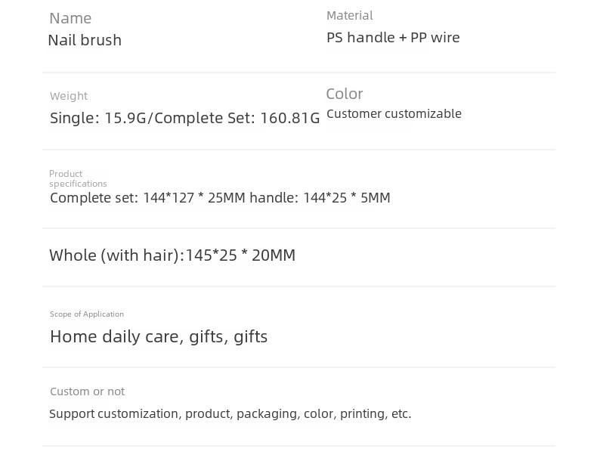Click the "Custom or not" label
Screen dimensions: 597x461
(x=87, y=391)
